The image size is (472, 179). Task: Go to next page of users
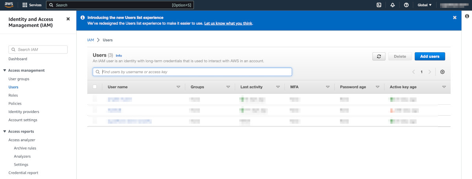tap(430, 72)
